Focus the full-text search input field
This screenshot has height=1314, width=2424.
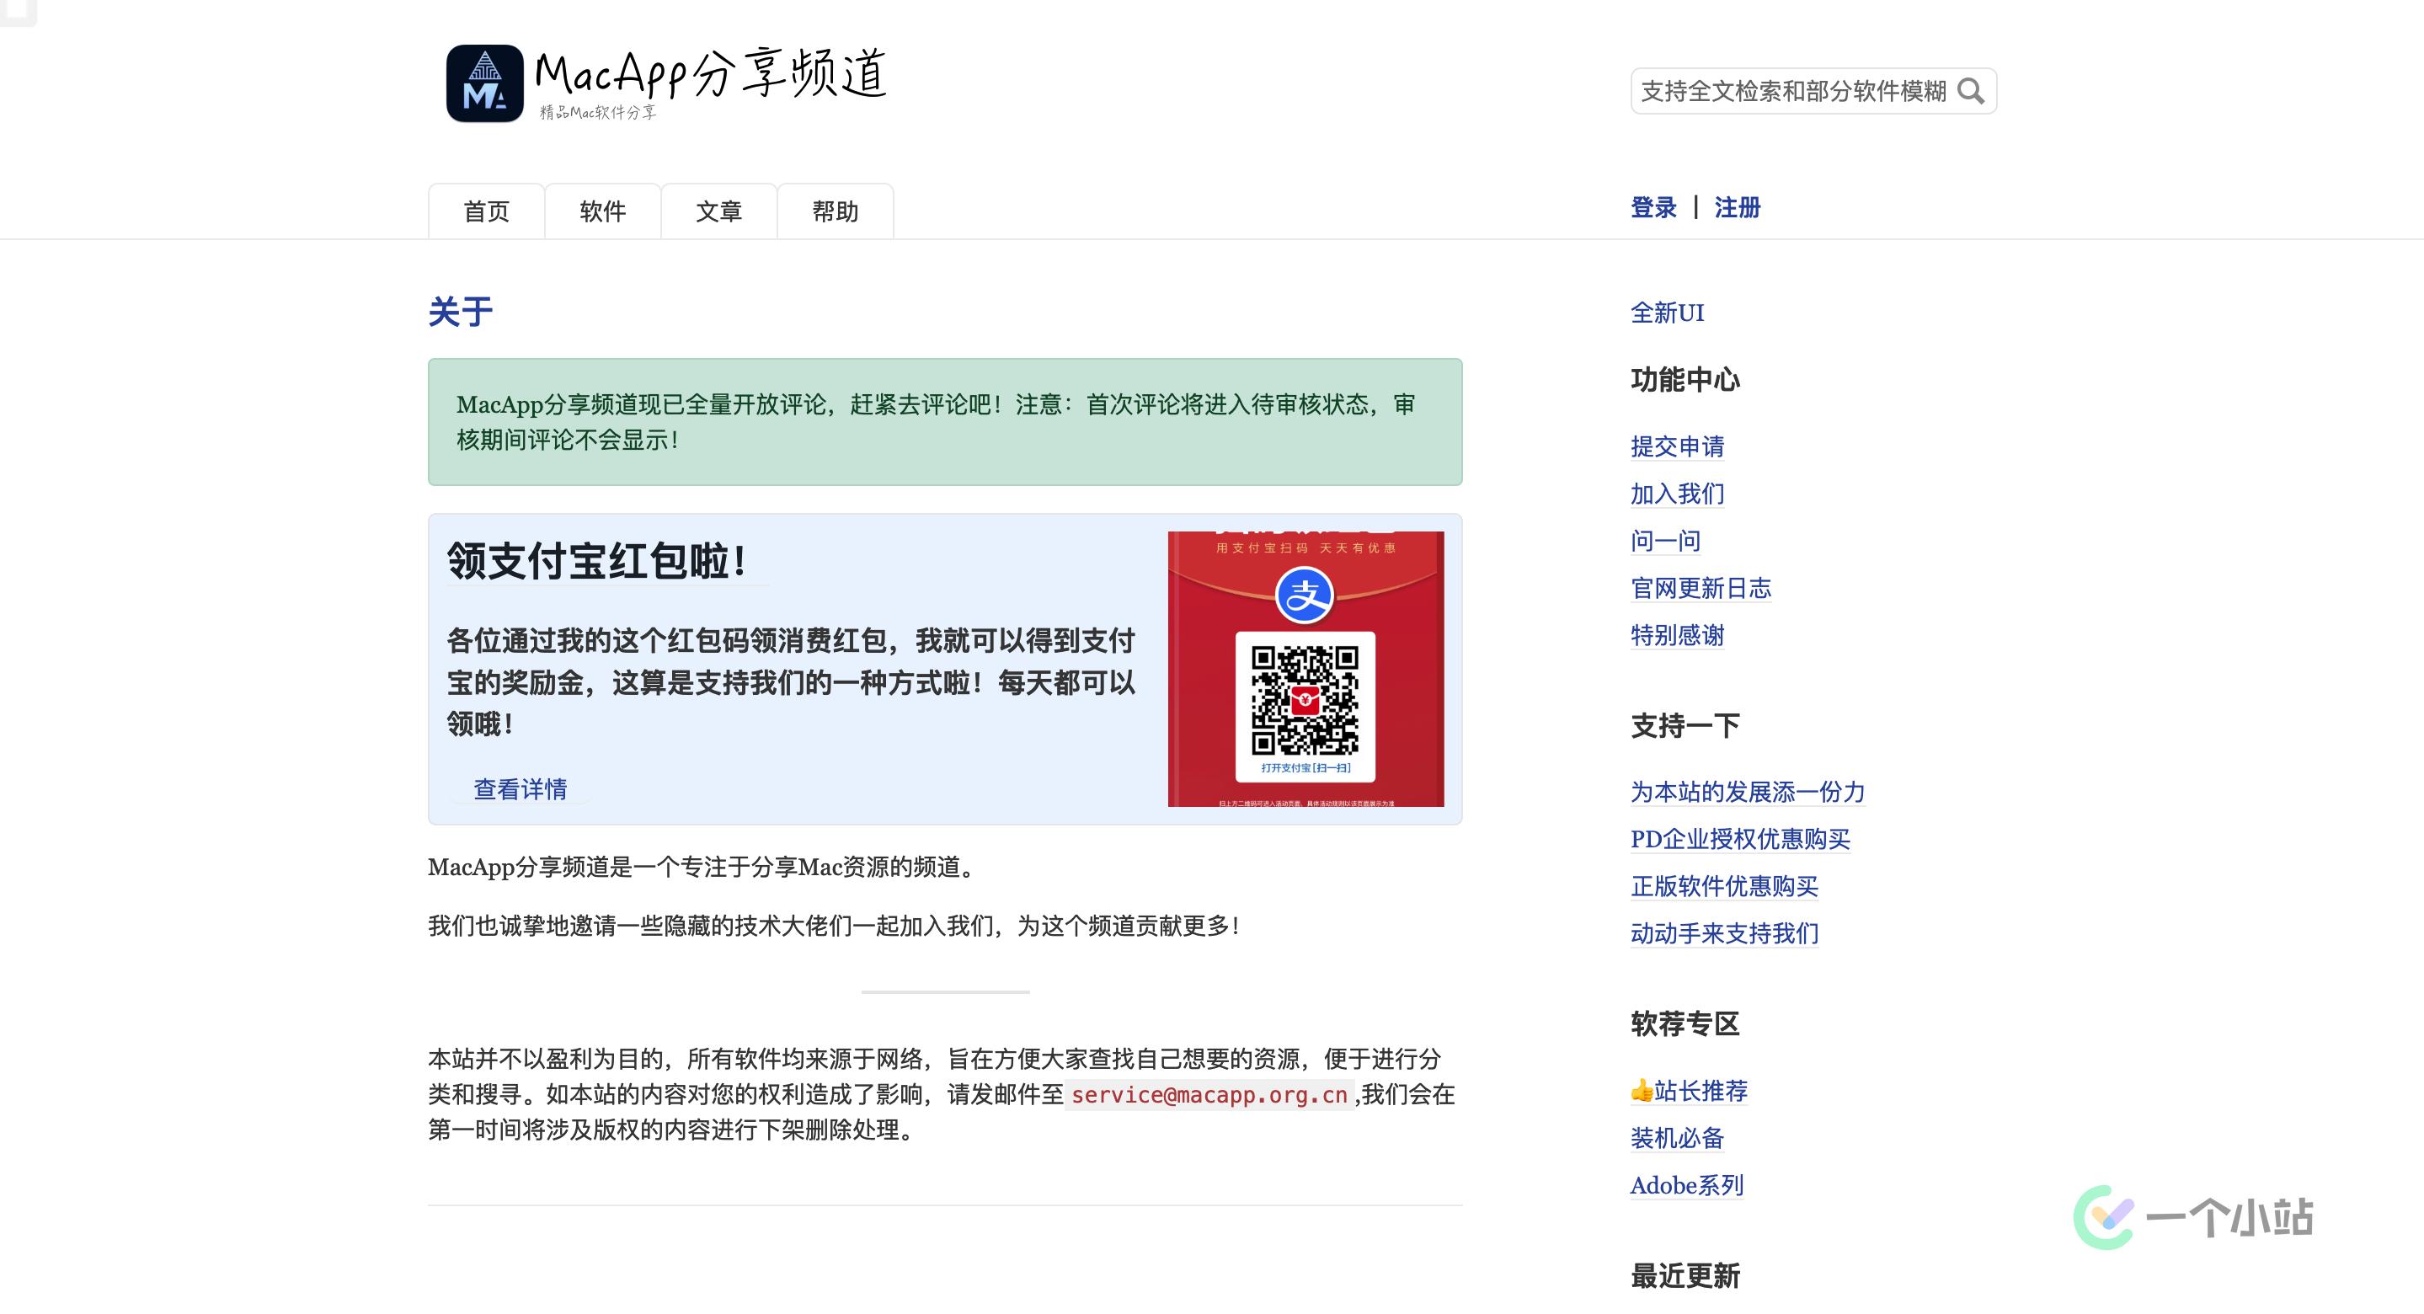tap(1791, 91)
